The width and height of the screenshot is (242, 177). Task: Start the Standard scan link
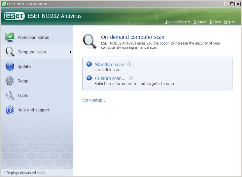tap(109, 65)
